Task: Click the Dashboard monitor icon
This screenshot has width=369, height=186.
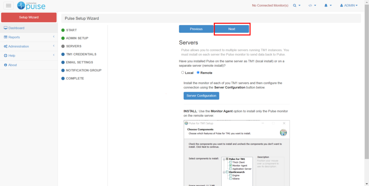Action: pos(5,28)
